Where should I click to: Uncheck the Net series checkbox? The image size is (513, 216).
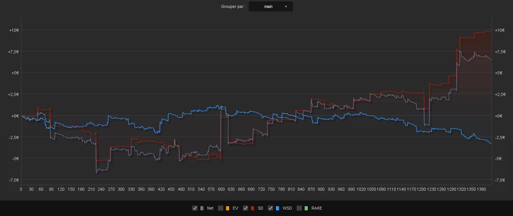pos(195,208)
